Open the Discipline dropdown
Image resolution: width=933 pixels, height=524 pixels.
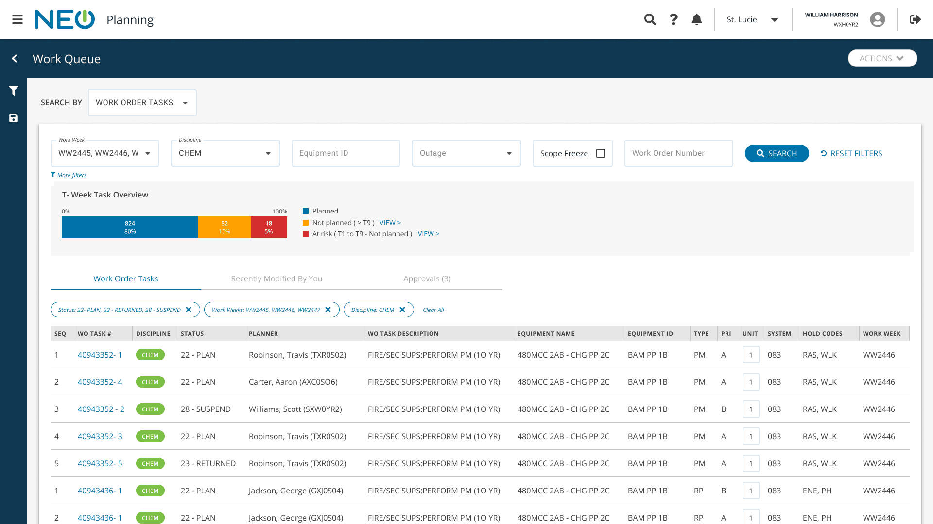[x=268, y=153]
